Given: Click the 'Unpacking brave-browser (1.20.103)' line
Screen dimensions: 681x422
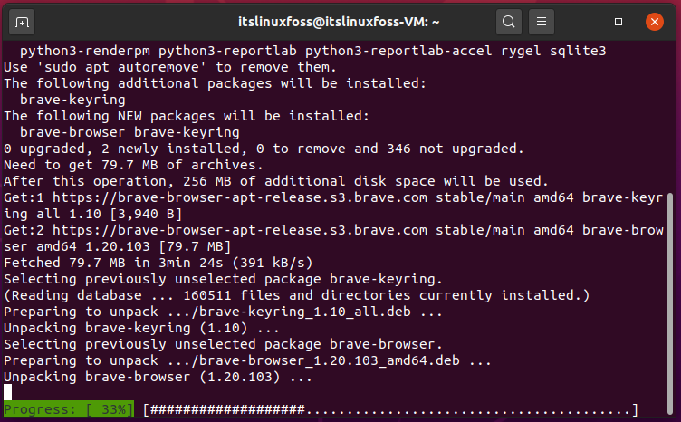Looking at the screenshot, I should (x=158, y=377).
